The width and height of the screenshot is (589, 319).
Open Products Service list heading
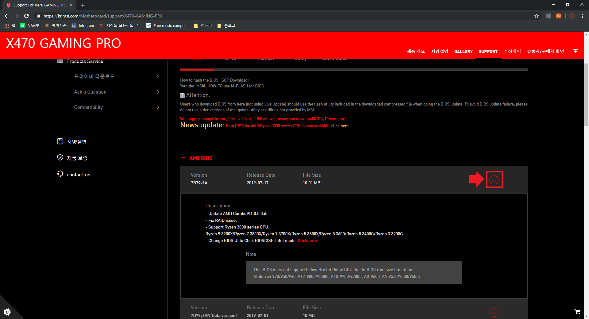click(80, 61)
